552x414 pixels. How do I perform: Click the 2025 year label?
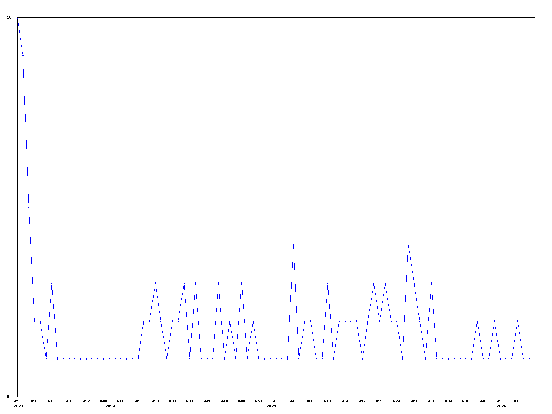click(x=271, y=406)
